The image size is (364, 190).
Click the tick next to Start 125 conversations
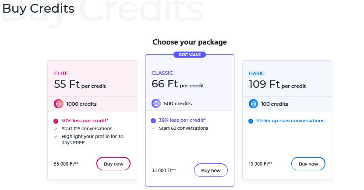click(56, 129)
